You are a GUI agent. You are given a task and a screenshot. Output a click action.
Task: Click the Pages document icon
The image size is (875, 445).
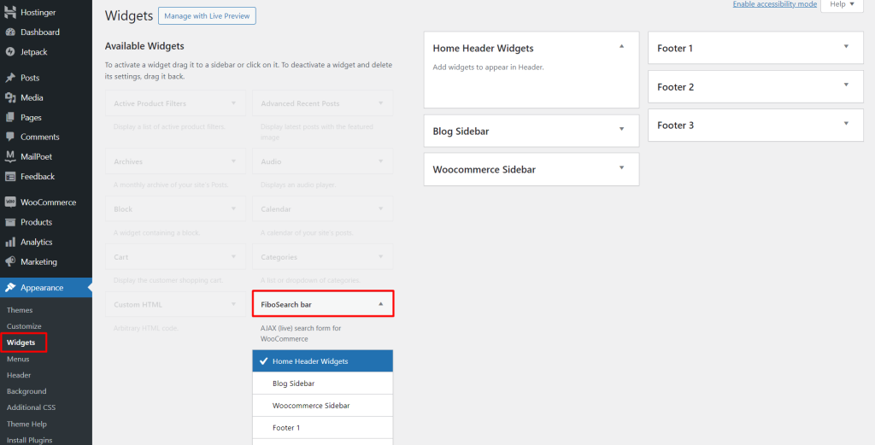click(10, 118)
